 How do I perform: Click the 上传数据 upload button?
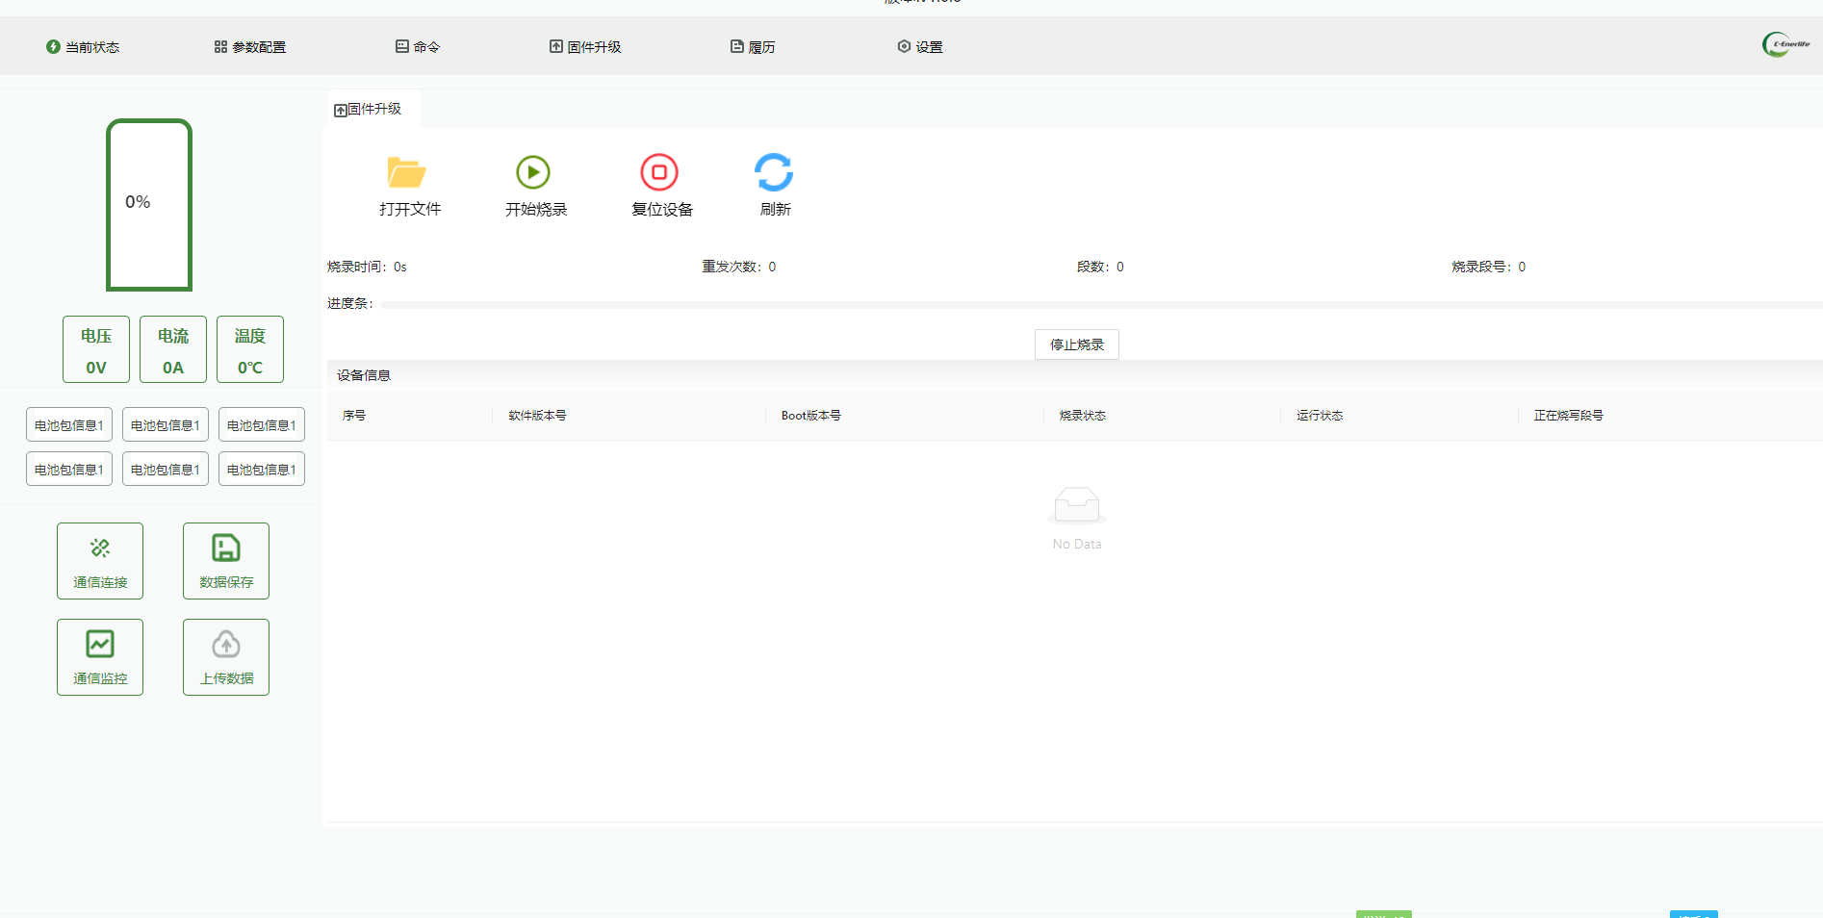[226, 657]
